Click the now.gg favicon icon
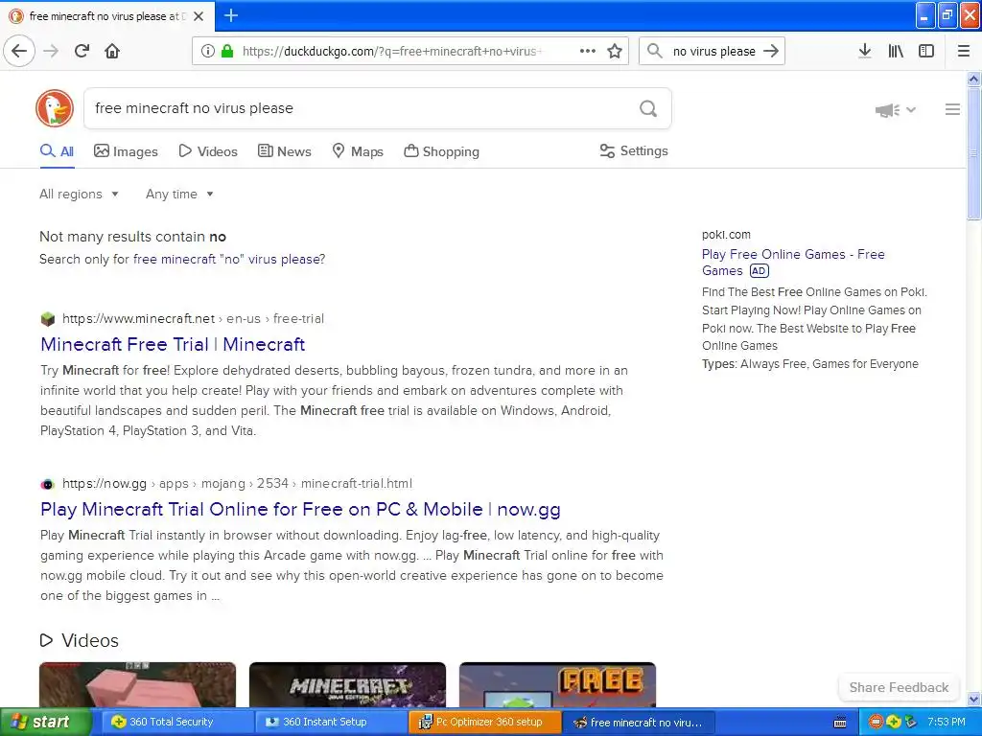982x736 pixels. tap(48, 484)
